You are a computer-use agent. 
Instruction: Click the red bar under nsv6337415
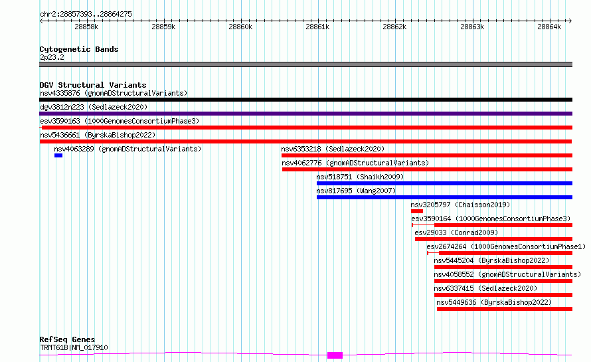coord(503,295)
